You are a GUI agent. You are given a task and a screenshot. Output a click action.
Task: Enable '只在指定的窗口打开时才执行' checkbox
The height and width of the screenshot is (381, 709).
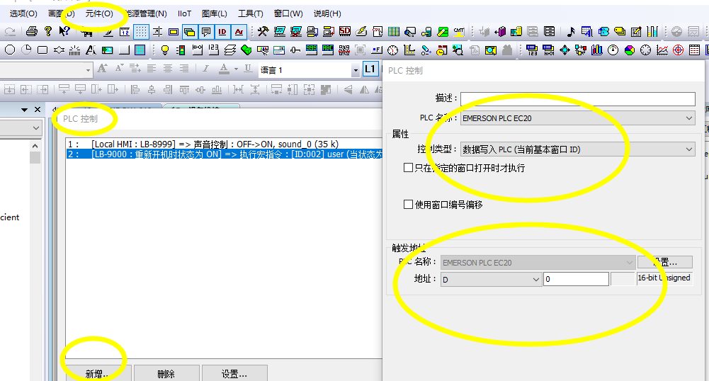pyautogui.click(x=408, y=169)
